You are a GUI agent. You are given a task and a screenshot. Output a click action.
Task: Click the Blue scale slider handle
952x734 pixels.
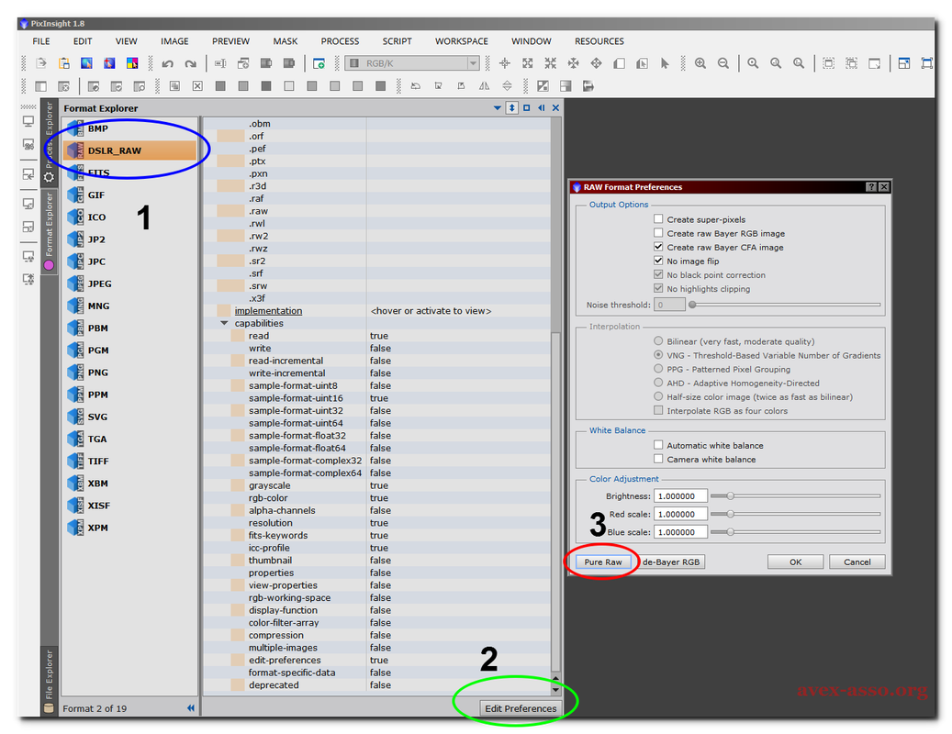coord(731,532)
